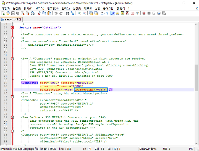Start macro recording red dot button
Image resolution: width=199 pixels, height=151 pixels.
pos(144,13)
